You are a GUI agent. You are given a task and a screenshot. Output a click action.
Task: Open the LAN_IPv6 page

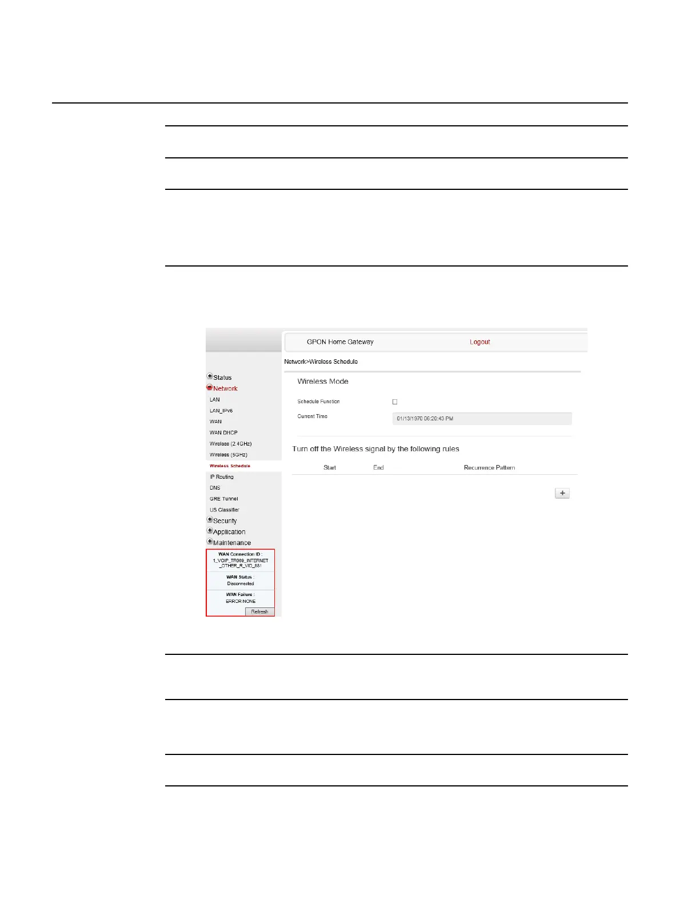221,411
